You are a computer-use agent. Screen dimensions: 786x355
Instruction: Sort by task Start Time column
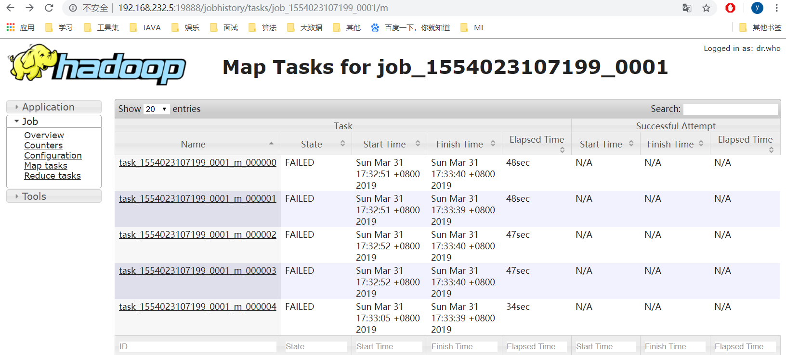click(x=389, y=144)
